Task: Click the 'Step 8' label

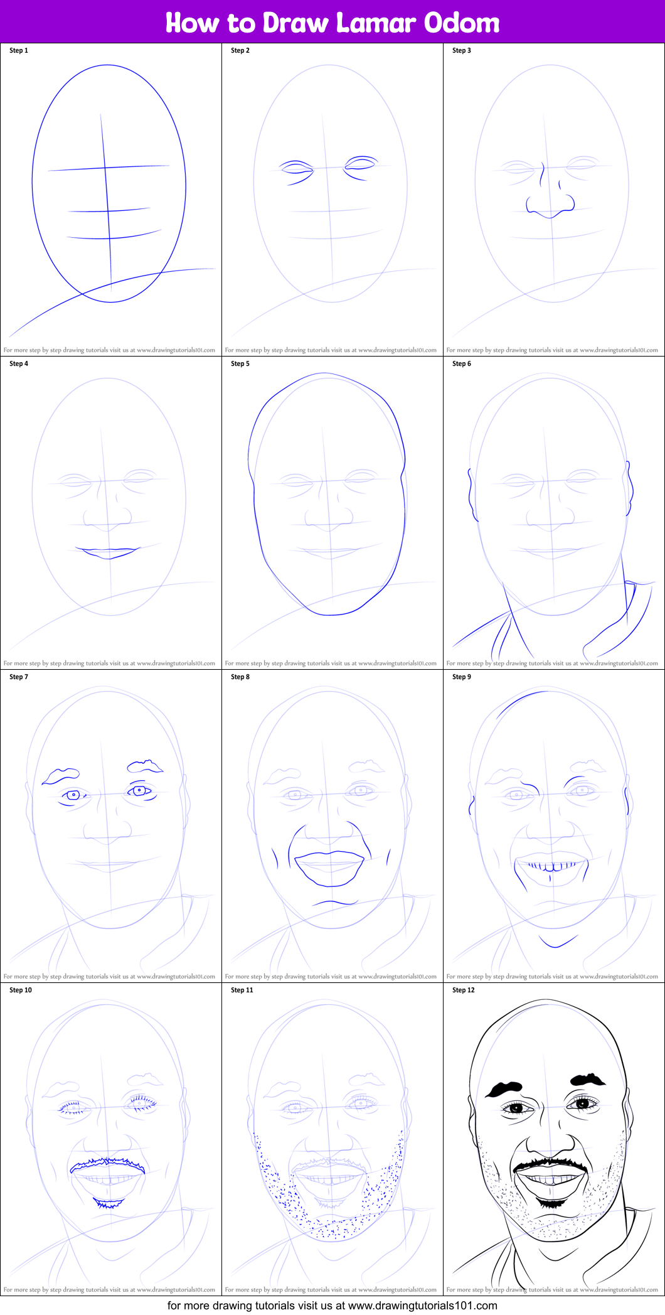Action: point(240,677)
